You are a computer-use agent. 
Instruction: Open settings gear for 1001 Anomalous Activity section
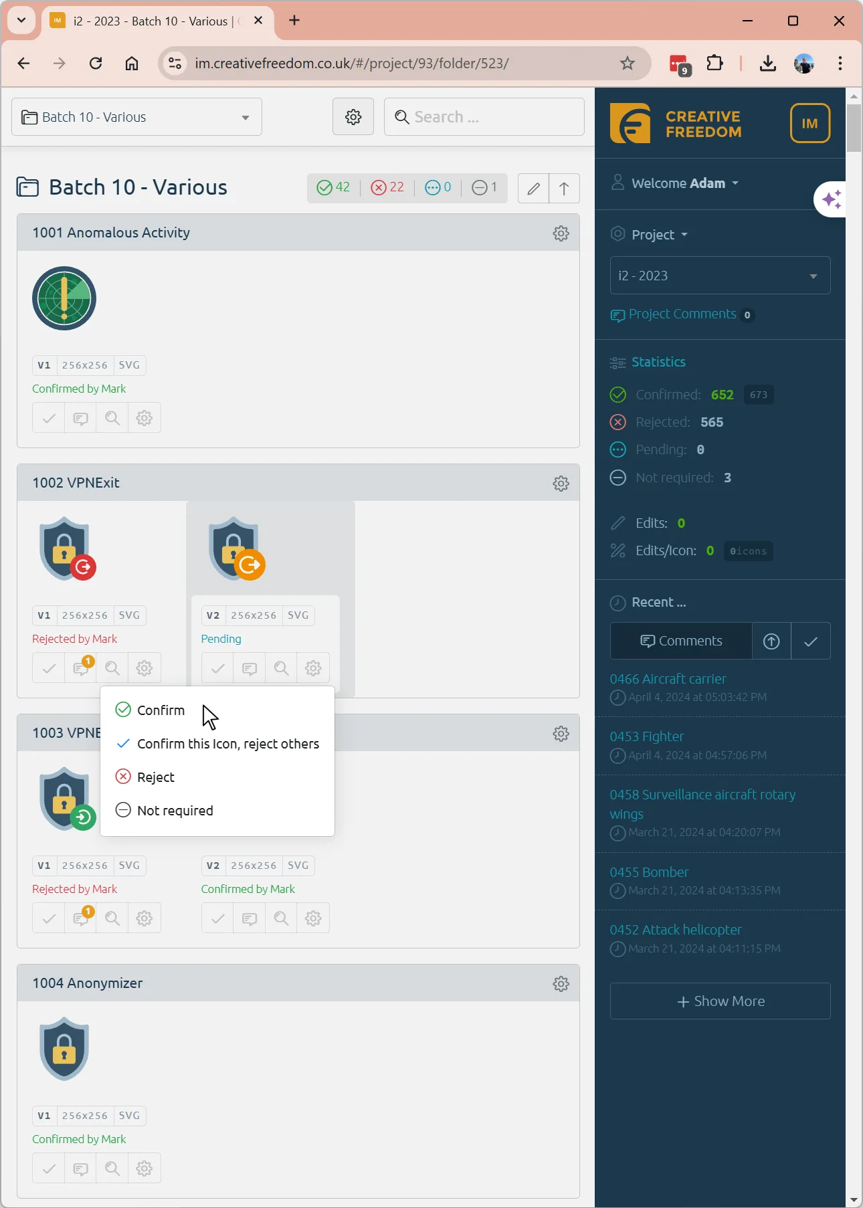tap(561, 233)
